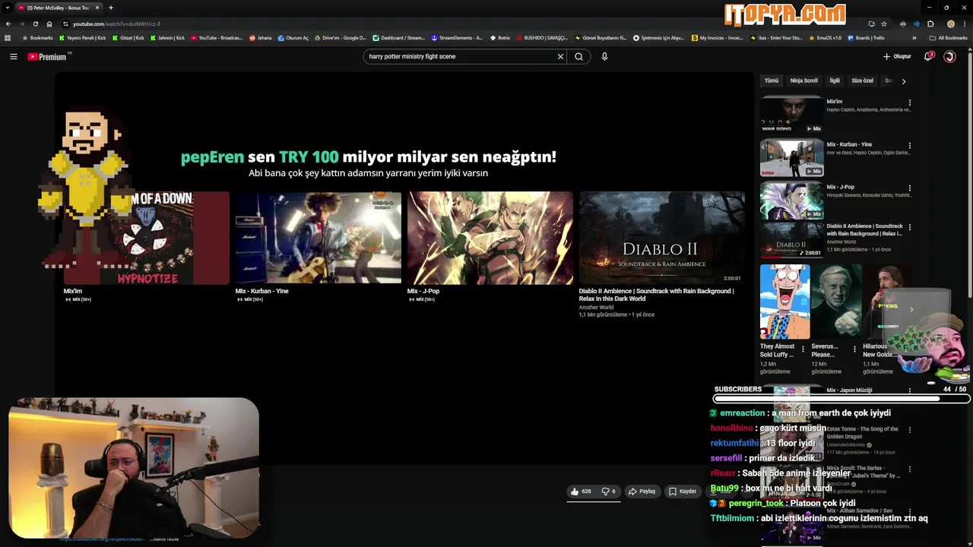The height and width of the screenshot is (547, 973).
Task: Go back in browser history
Action: click(x=8, y=24)
